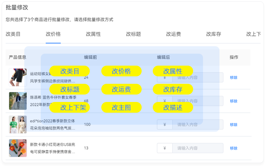The height and width of the screenshot is (168, 266).
Task: Click the '编辑后' column header
Action: click(x=163, y=57)
